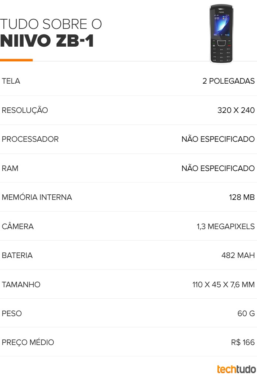Click NÃO ESPECIFICADO in the RAM row
The width and height of the screenshot is (257, 385).
[218, 168]
